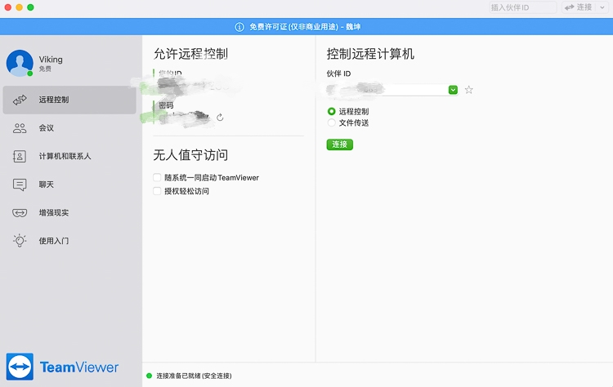The height and width of the screenshot is (387, 613).
Task: Click the 无人值守访问 heading
Action: coord(190,155)
